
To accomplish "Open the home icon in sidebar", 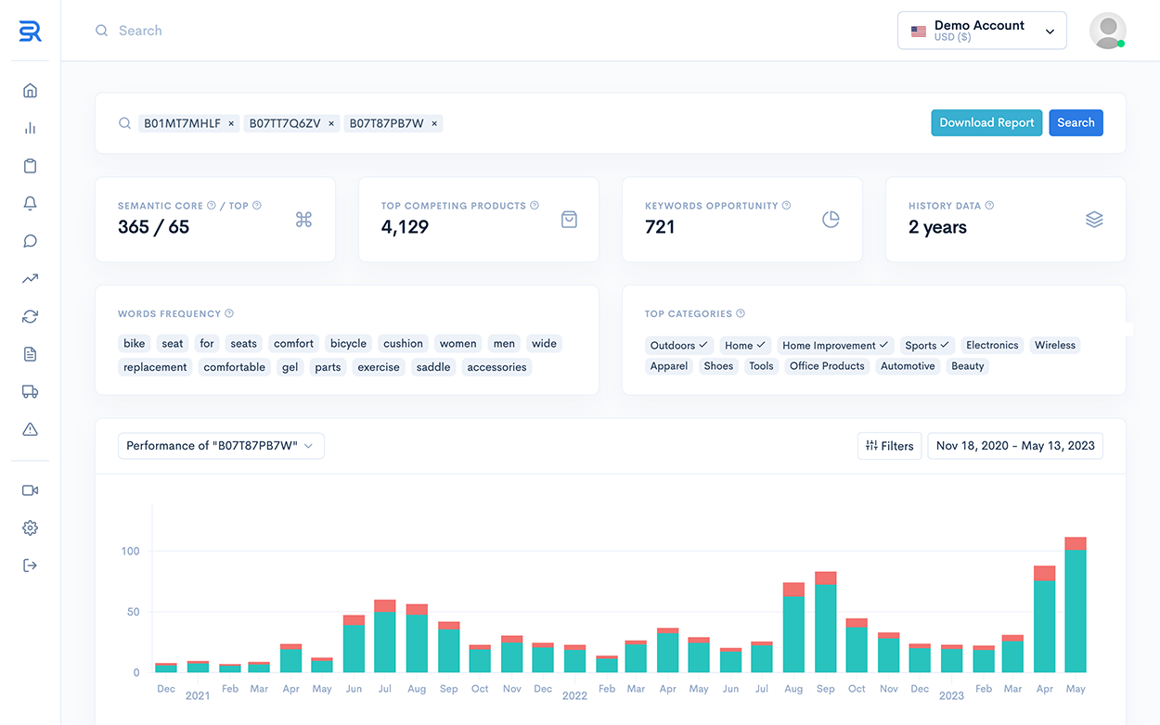I will 30,91.
